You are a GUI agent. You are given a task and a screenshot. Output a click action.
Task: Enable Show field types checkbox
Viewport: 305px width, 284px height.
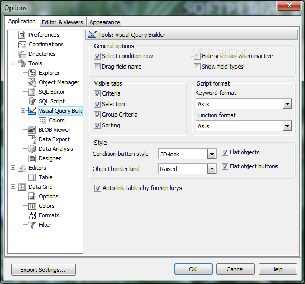197,67
